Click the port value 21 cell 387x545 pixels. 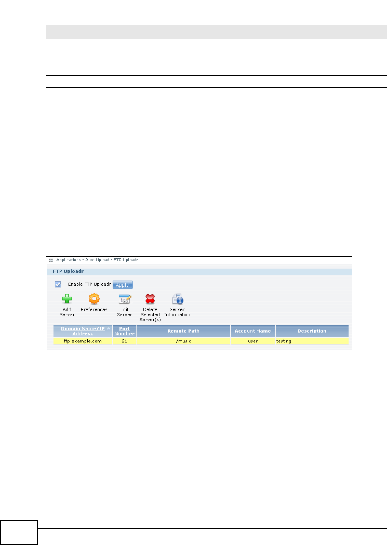tap(124, 341)
